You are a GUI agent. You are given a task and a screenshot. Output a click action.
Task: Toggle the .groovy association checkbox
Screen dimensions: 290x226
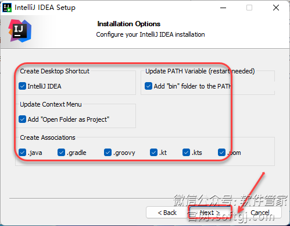coord(108,153)
